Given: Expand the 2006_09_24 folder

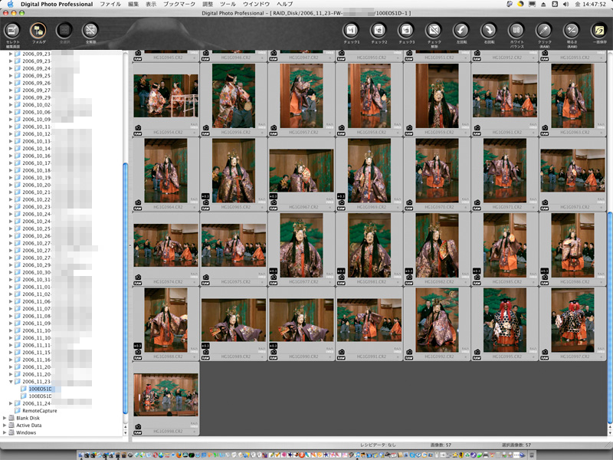Looking at the screenshot, I should (11, 68).
